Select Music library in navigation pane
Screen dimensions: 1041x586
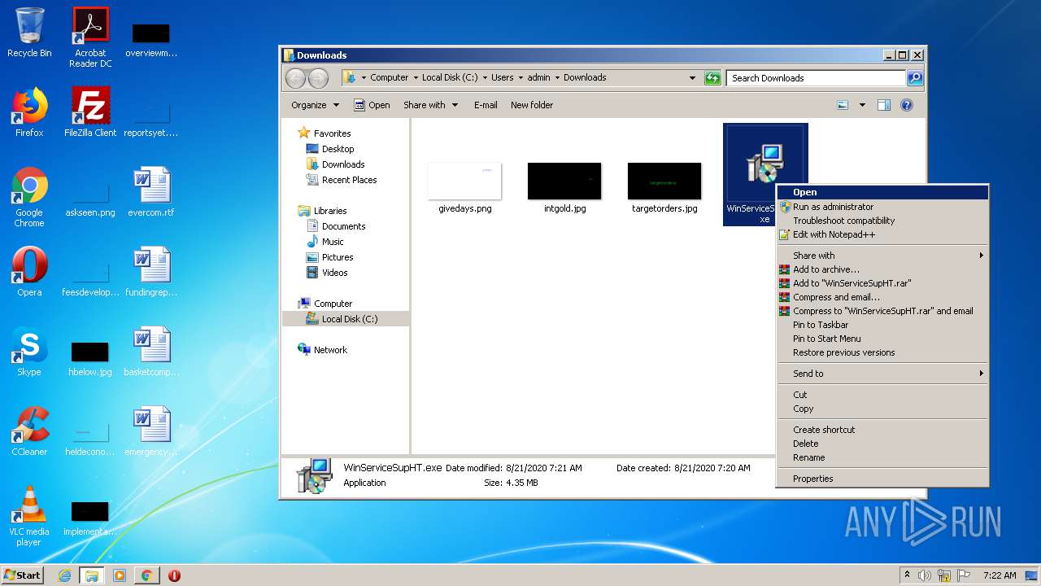[325, 242]
